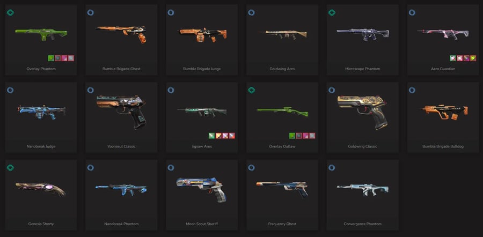This screenshot has height=237, width=483.
Task: Click the tier badge on Hieroscape Phantom card
Action: pos(332,13)
